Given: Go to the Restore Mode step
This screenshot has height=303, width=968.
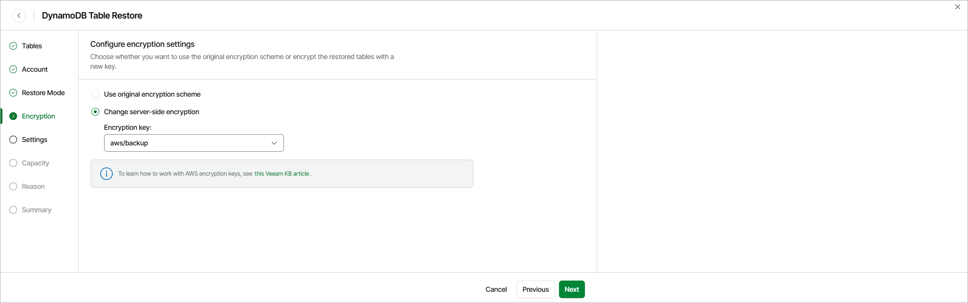Looking at the screenshot, I should pos(43,93).
